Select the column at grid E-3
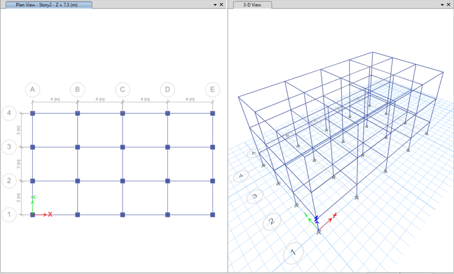 (x=212, y=147)
